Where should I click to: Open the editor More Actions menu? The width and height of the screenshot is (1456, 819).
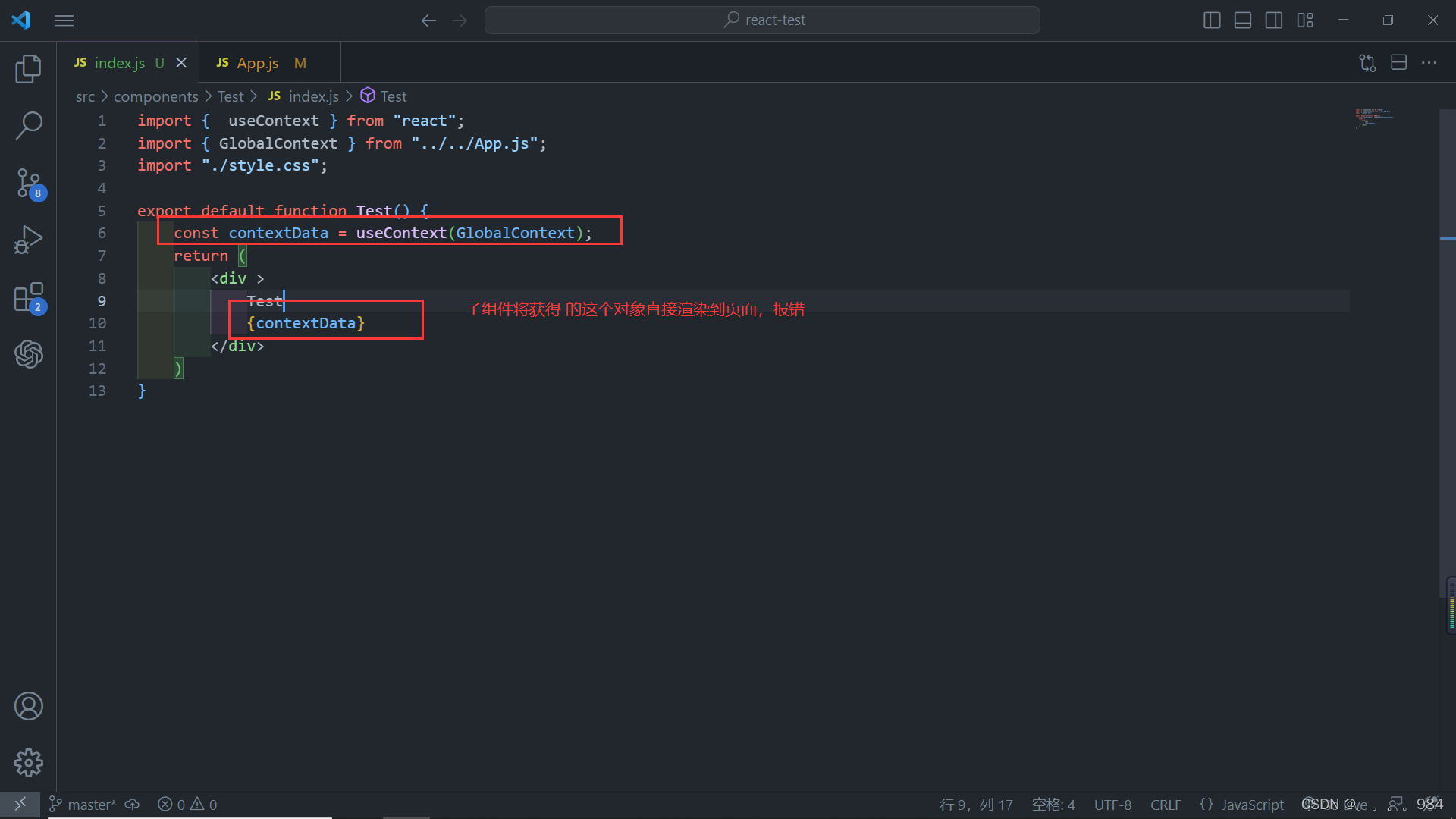1429,63
